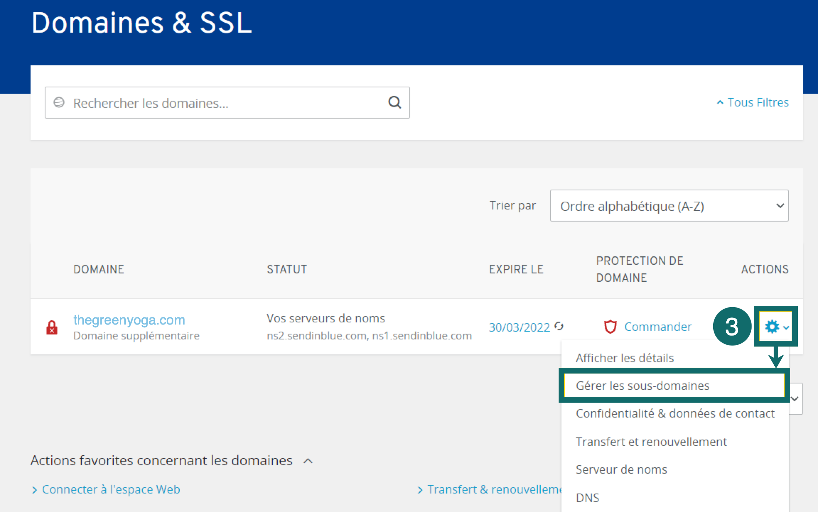Open the Trier par sort dropdown
Viewport: 818px width, 512px height.
point(669,206)
